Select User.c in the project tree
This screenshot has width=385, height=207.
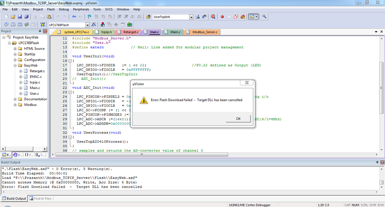coord(34,93)
